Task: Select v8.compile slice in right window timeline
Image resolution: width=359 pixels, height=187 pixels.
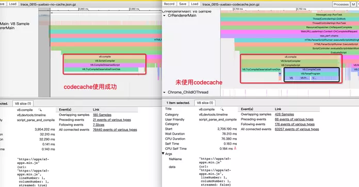Action: point(290,57)
